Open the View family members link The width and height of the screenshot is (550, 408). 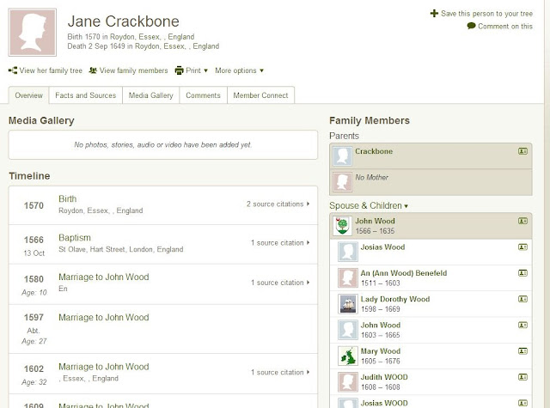134,70
